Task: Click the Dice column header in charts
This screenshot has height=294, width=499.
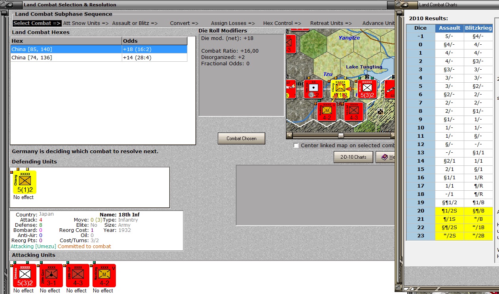Action: click(421, 28)
